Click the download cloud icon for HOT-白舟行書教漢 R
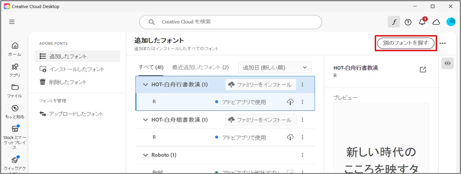Image resolution: width=461 pixels, height=174 pixels. point(290,102)
